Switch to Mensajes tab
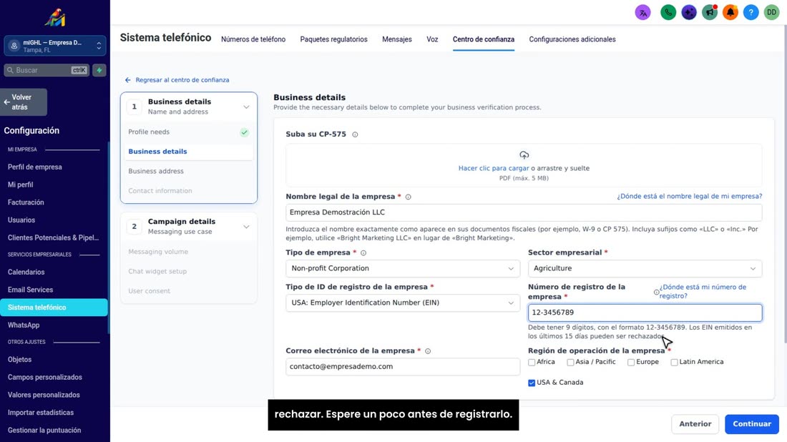This screenshot has width=787, height=442. pyautogui.click(x=396, y=39)
